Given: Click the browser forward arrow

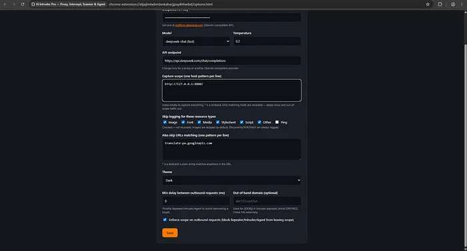Looking at the screenshot, I should [x=14, y=4].
